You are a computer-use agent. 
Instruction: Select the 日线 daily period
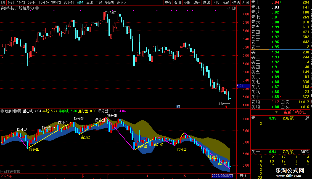point(80,2)
